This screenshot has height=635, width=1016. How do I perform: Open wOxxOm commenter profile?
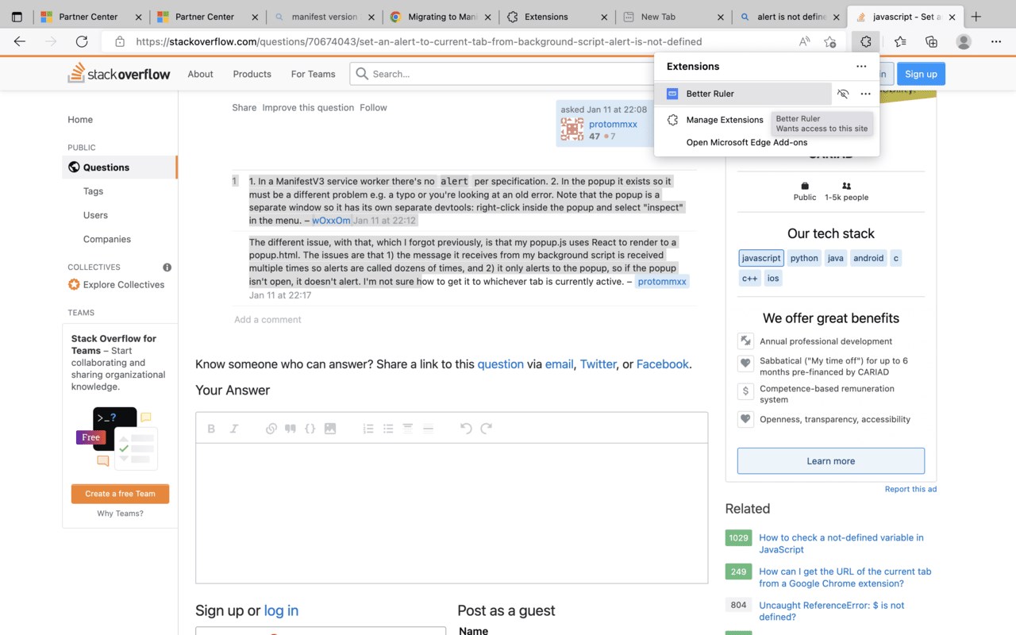[x=331, y=221]
